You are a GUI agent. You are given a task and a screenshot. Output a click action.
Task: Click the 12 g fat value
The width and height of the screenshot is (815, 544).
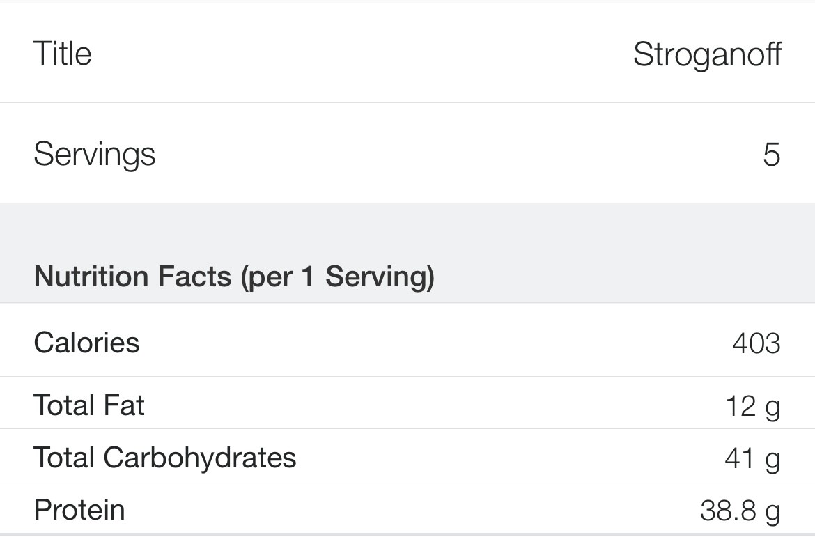[752, 406]
